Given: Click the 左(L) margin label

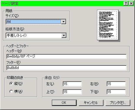Looking at the screenshot, I should point(50,84).
